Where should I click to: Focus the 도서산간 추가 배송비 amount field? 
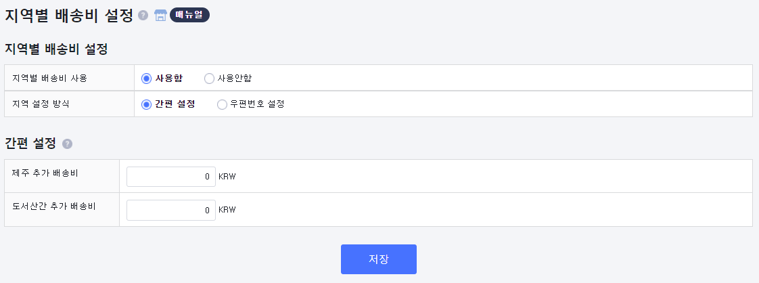[171, 210]
